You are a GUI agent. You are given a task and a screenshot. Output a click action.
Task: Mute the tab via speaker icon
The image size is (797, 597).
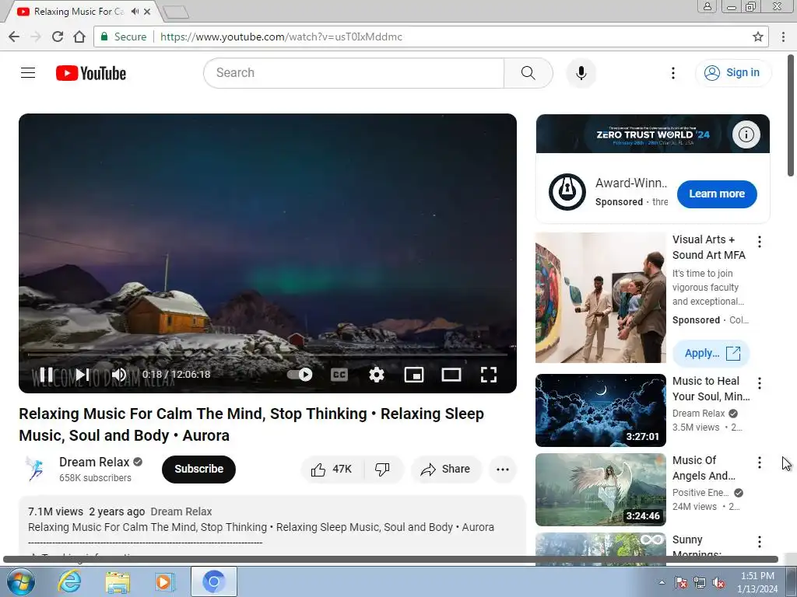135,11
